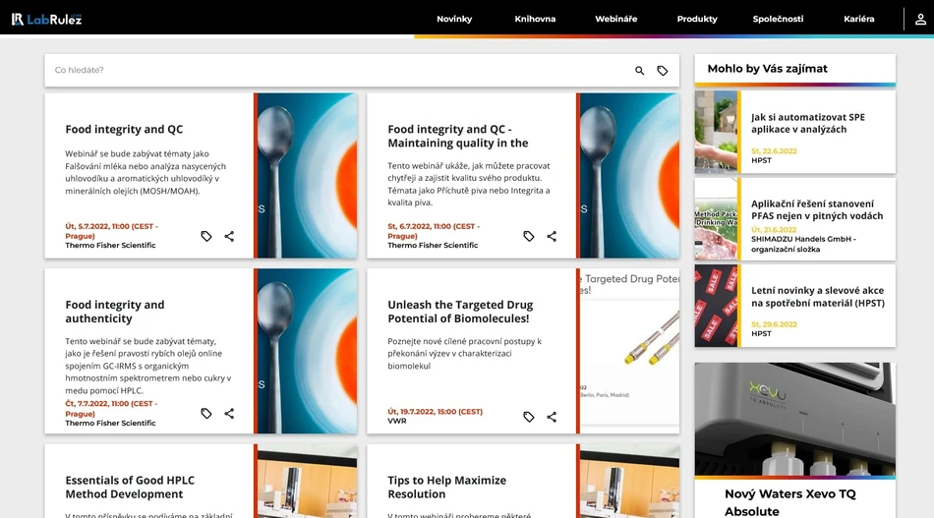Open 'Unleash the Targeted Drug Potential' title
This screenshot has height=518, width=934.
pos(460,312)
